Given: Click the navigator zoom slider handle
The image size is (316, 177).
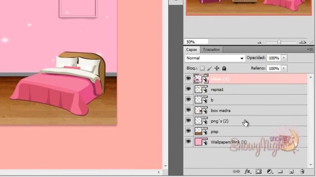Looking at the screenshot, I should [x=279, y=42].
